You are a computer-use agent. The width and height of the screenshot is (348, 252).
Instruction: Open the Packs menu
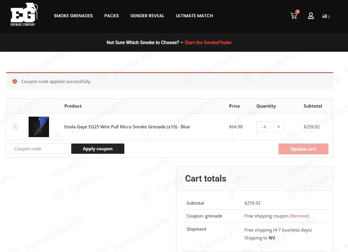(x=112, y=16)
